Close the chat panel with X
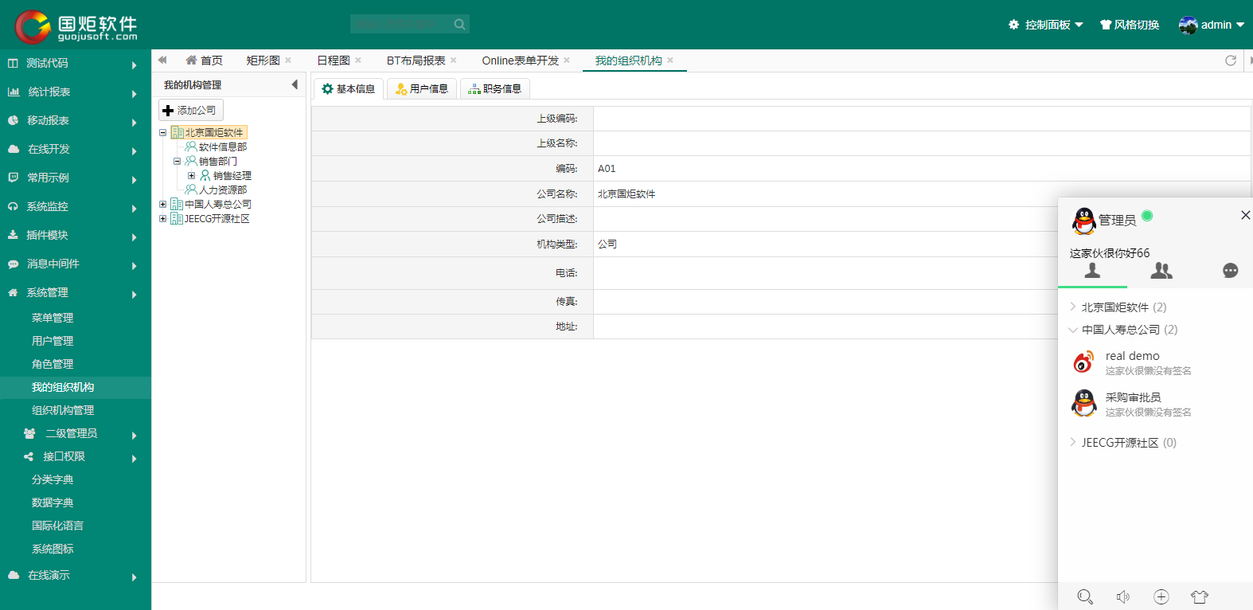The height and width of the screenshot is (610, 1253). [1246, 215]
